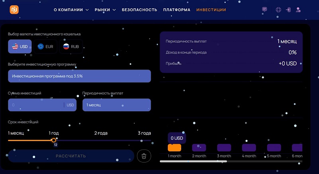319x174 pixels.
Task: Click the globe language icon
Action: coord(278,10)
